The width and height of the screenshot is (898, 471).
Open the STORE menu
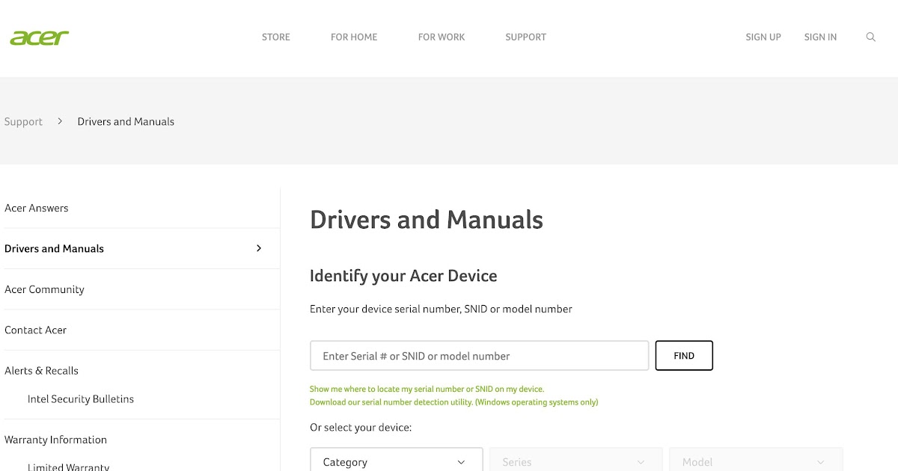(276, 37)
